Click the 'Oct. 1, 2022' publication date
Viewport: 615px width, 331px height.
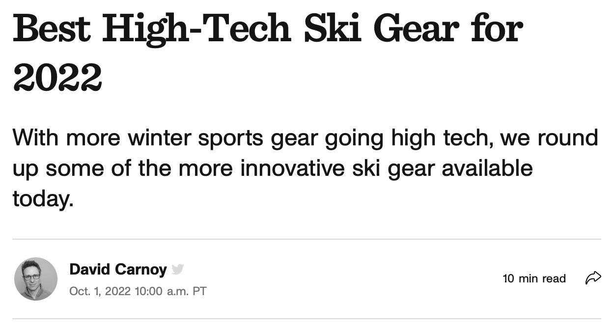(x=100, y=291)
